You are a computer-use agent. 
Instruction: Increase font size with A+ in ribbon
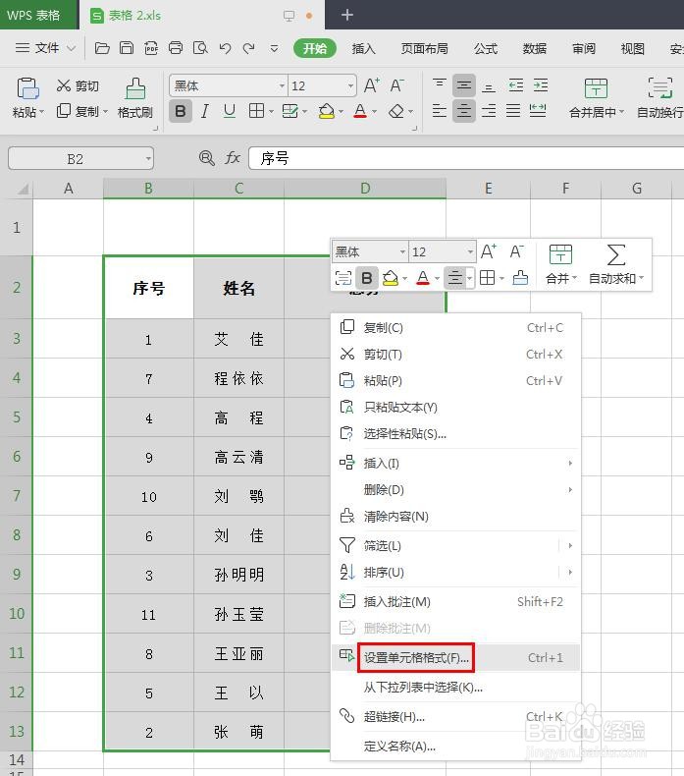pos(371,85)
